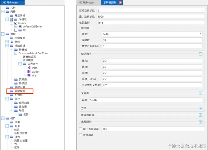Click the 共轭传热交界面 input field
The height and width of the screenshot is (150, 208).
click(x=152, y=85)
